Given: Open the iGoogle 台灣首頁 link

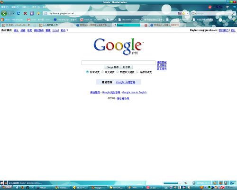Looking at the screenshot, I should 126,82.
